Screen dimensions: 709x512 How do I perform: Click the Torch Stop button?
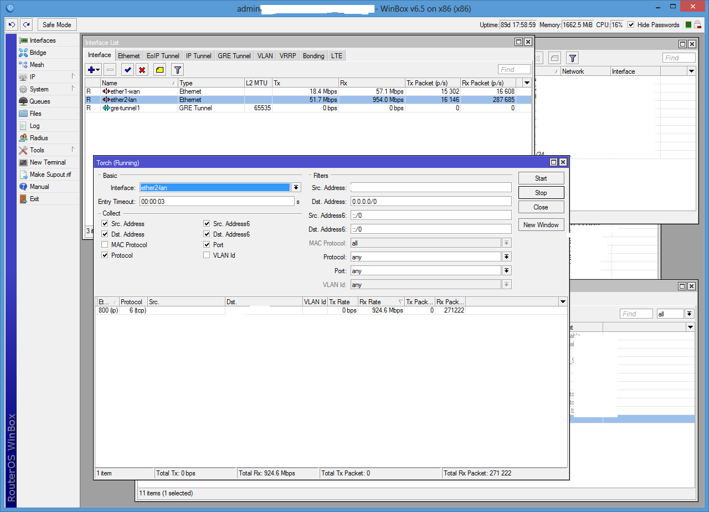(541, 193)
